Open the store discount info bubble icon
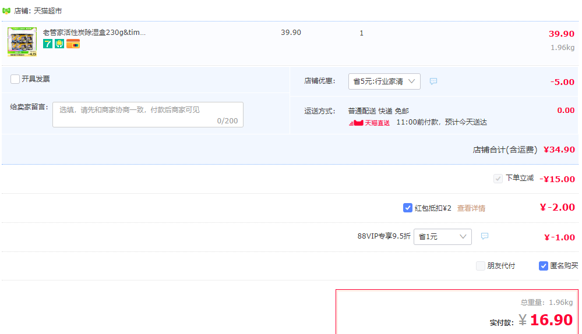This screenshot has height=334, width=582. (433, 81)
